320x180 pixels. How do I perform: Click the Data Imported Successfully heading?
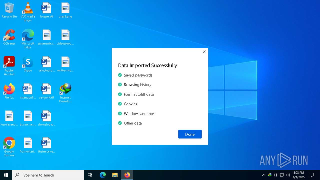147,65
